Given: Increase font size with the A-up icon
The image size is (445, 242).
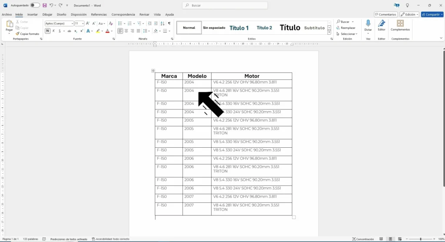Looking at the screenshot, I should (88, 23).
